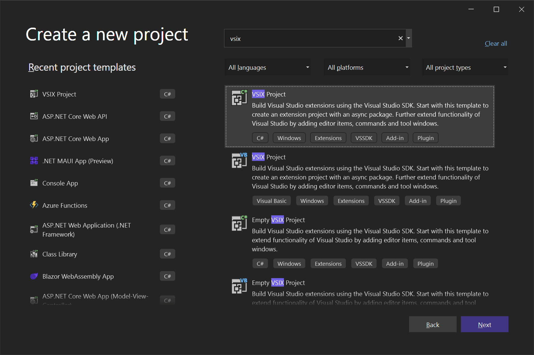Clear the vsix search with the X
Image resolution: width=534 pixels, height=355 pixels.
click(x=400, y=38)
